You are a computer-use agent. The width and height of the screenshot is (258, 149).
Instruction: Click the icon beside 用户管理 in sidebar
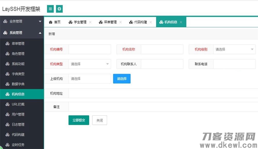(7, 114)
